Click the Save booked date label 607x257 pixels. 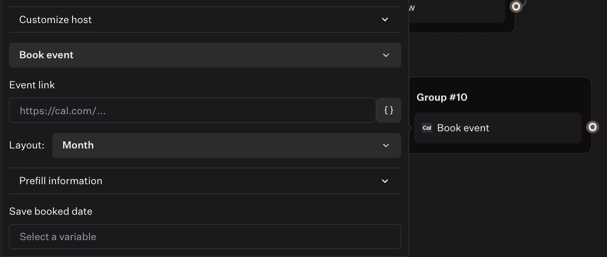click(x=51, y=211)
